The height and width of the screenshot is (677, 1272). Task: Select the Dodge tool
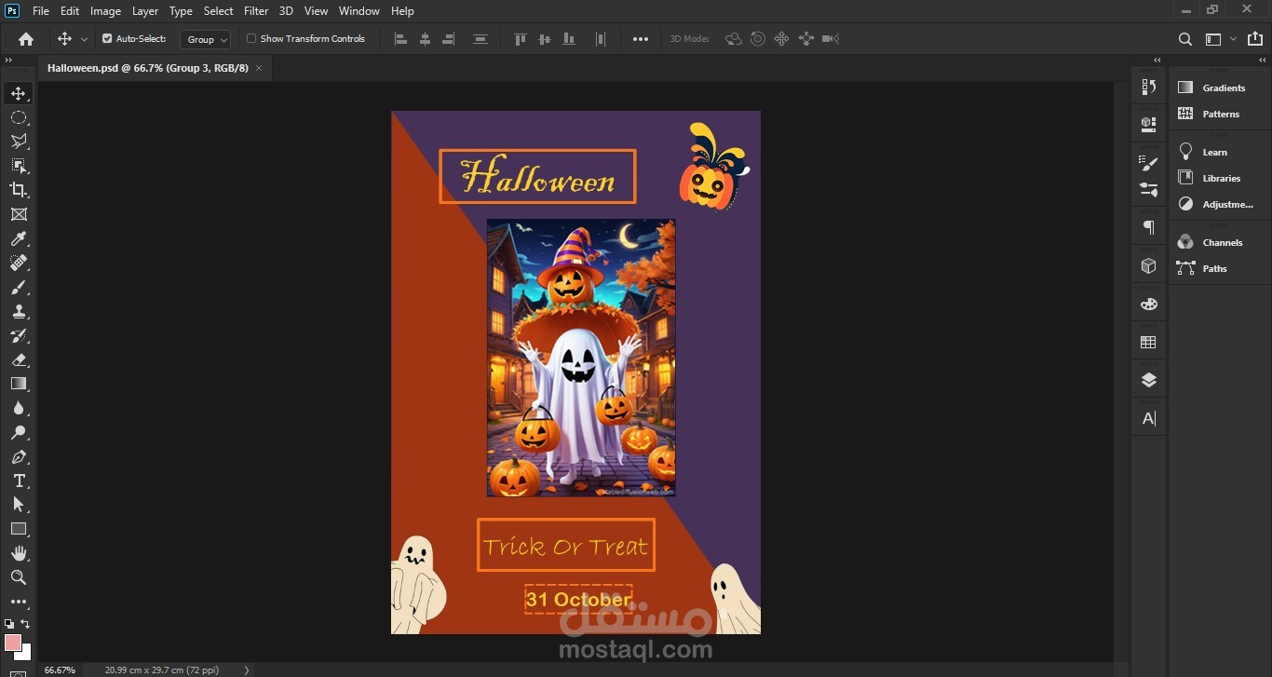(19, 433)
